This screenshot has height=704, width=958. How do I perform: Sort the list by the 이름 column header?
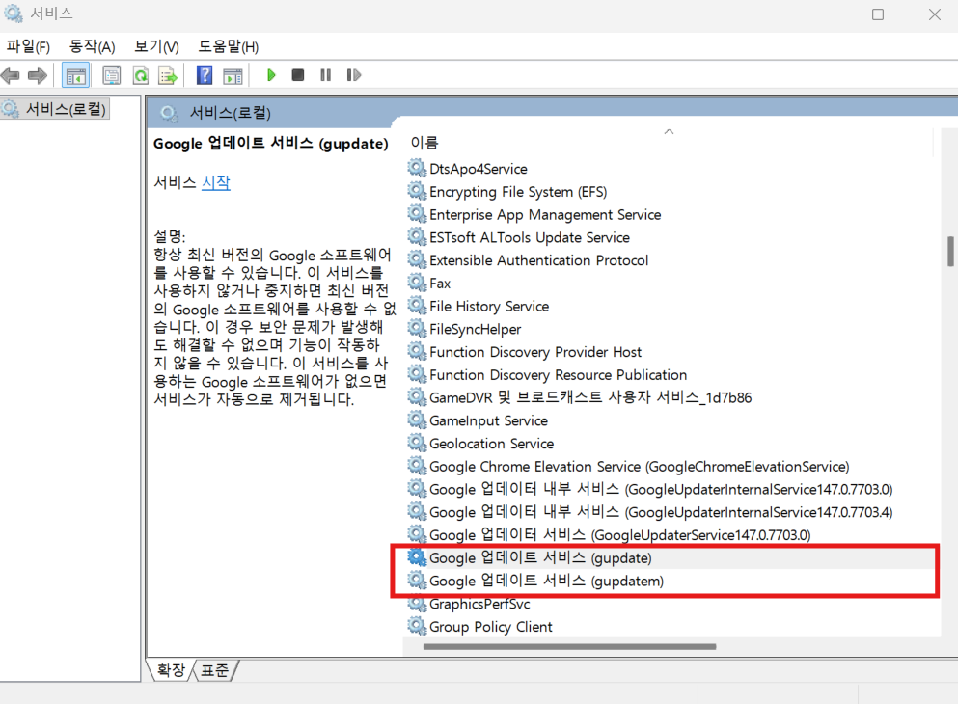point(424,143)
